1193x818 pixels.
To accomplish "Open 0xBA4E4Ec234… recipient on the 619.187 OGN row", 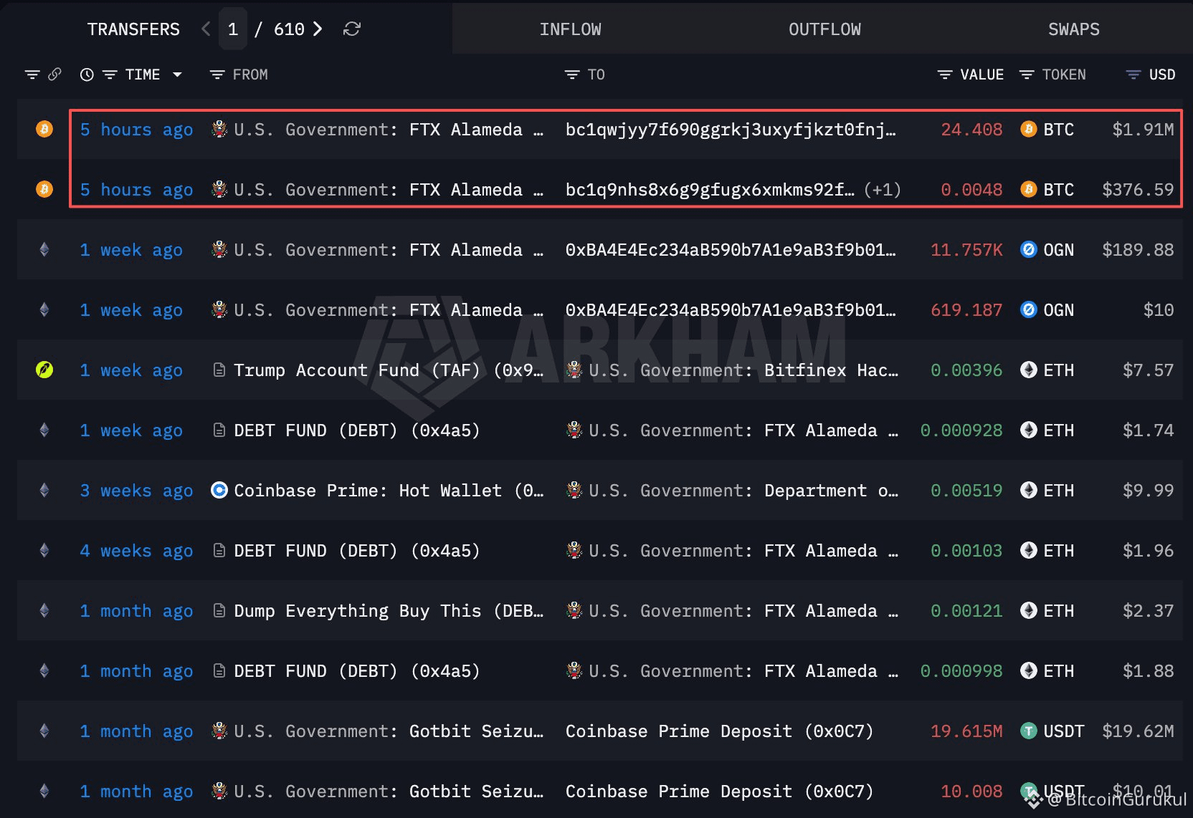I will [731, 310].
